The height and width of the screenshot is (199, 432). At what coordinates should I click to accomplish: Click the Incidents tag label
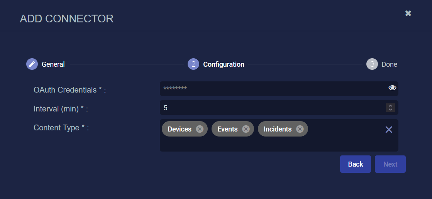(x=278, y=129)
